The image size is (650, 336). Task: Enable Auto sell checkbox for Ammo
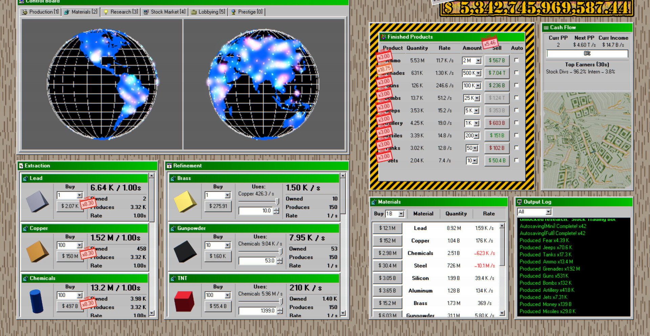pos(516,60)
